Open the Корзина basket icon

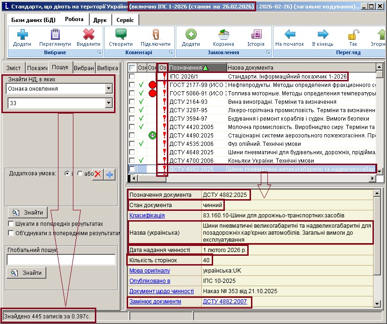click(223, 35)
